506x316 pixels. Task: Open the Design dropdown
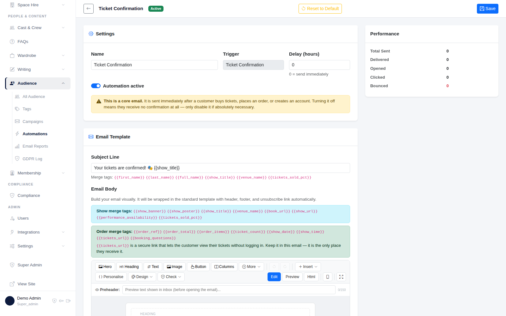[142, 277]
